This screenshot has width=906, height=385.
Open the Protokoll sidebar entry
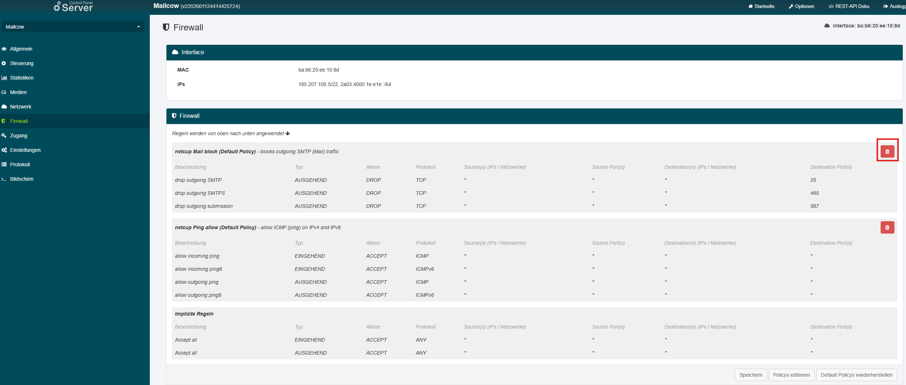click(x=20, y=164)
